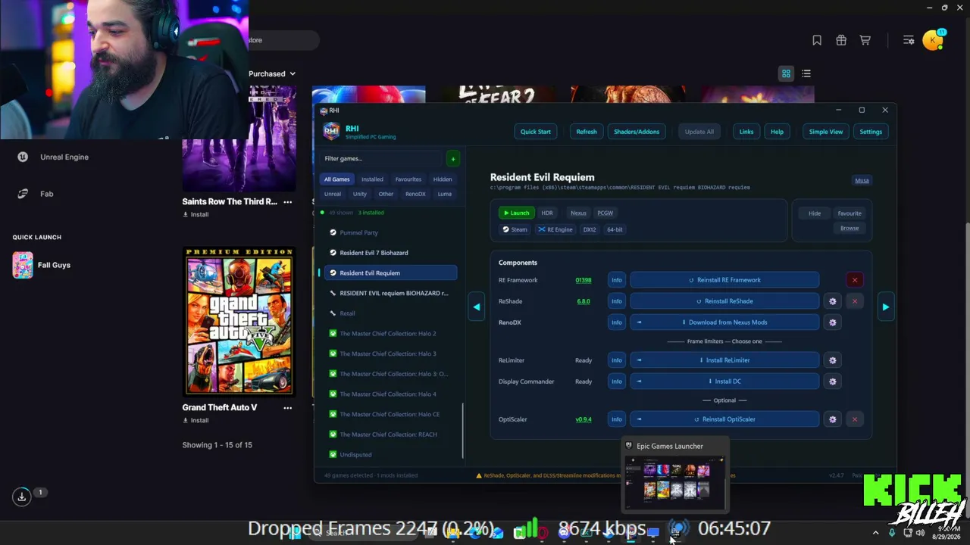Open RHI Settings button

tap(871, 132)
